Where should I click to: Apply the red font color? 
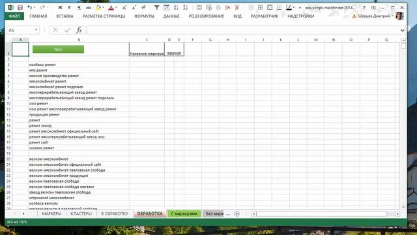111,8
